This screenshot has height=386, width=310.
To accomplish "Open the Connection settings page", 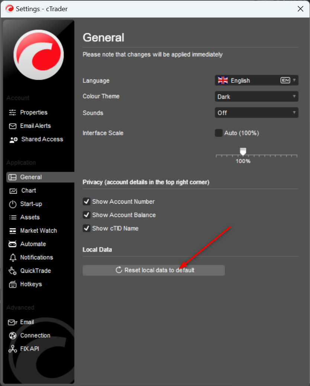I will (x=35, y=335).
